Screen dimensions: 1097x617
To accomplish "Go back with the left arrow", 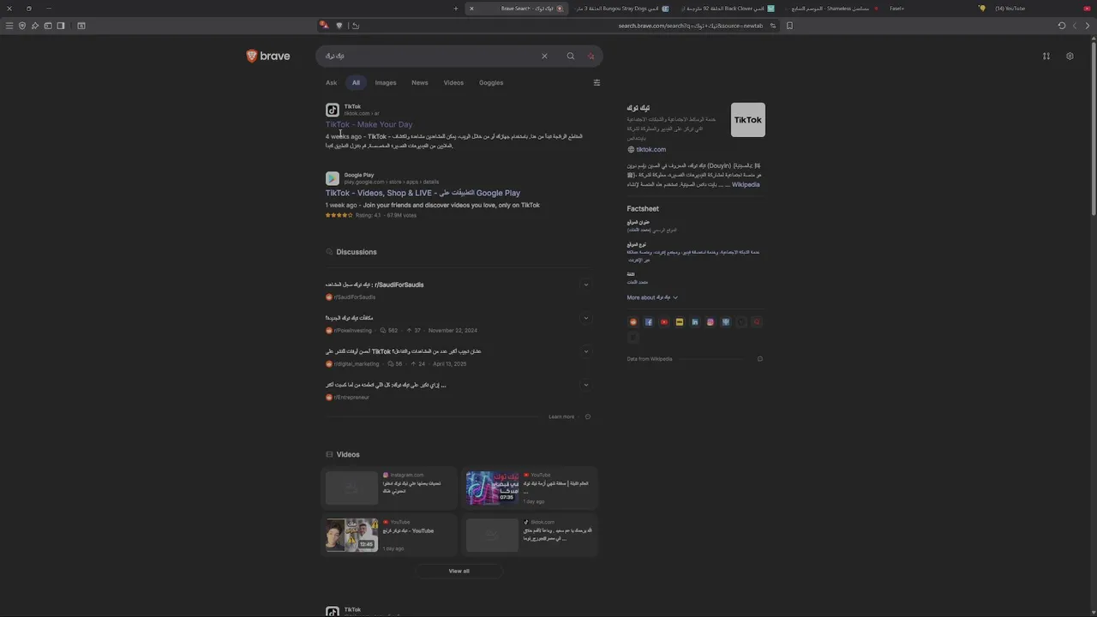I will pyautogui.click(x=1075, y=26).
